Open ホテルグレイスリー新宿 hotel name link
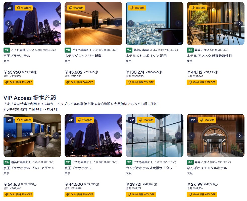Screen dimensions: 247x201 click(x=83, y=56)
